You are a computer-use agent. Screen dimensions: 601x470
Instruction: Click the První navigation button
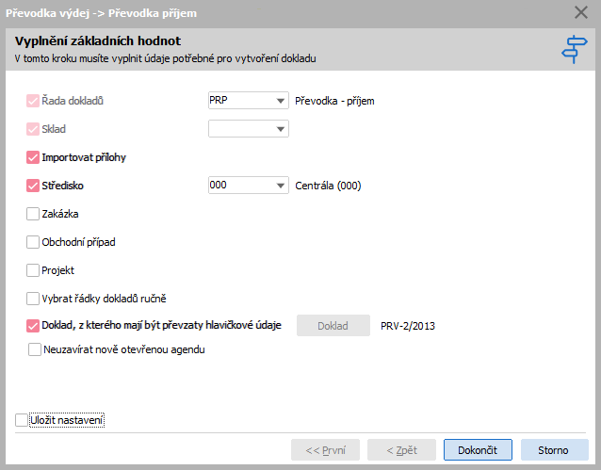[x=325, y=449]
